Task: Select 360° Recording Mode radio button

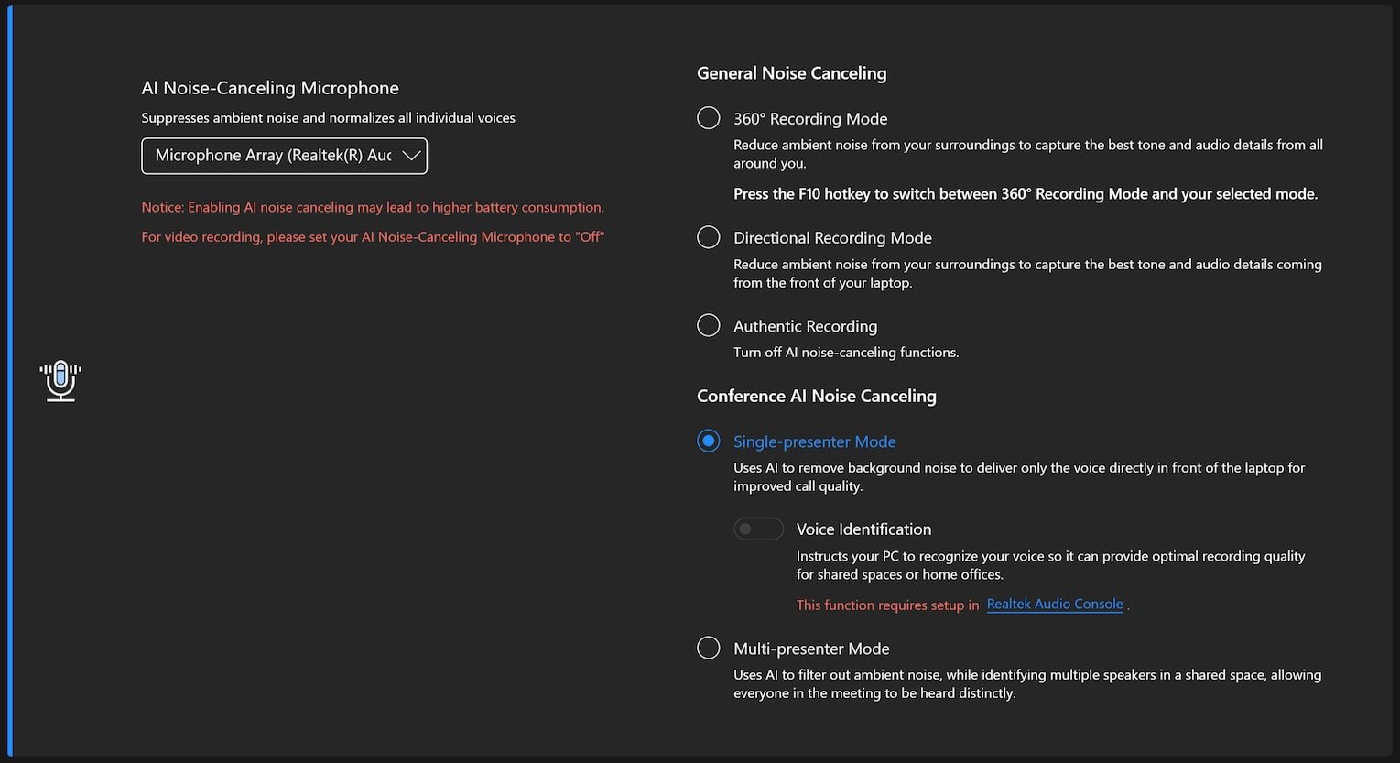Action: 709,118
